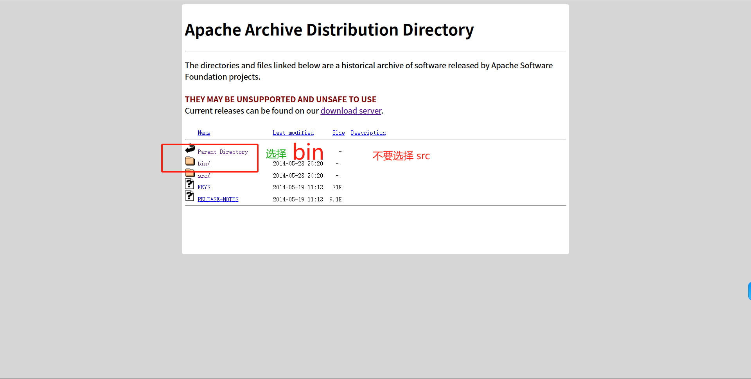Open the src/ directory link

point(204,176)
